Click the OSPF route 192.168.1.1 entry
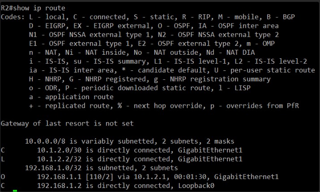The width and height of the screenshot is (320, 192). pos(140,177)
